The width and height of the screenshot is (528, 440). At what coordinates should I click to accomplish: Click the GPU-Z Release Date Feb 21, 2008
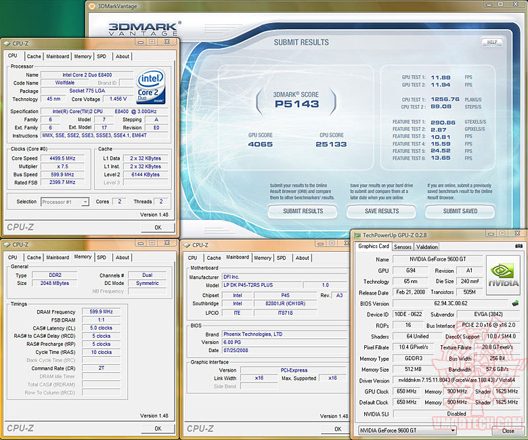[x=410, y=292]
